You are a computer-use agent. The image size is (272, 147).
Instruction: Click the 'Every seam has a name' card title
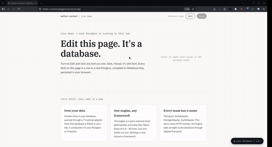180,111
